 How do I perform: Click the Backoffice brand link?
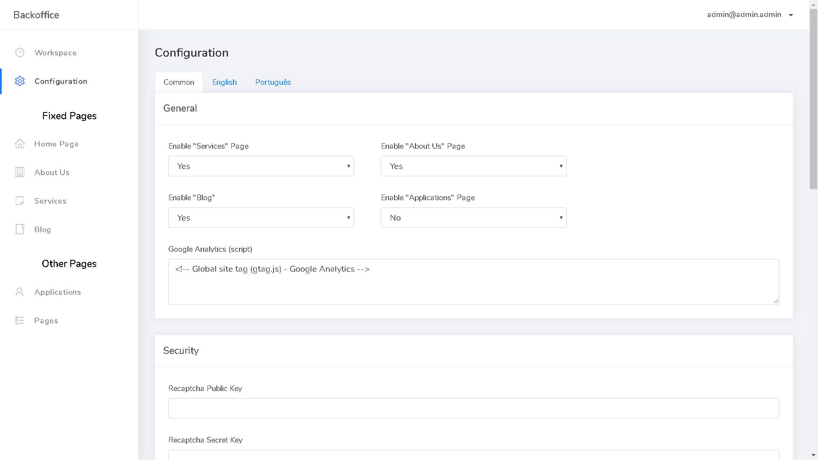point(36,15)
